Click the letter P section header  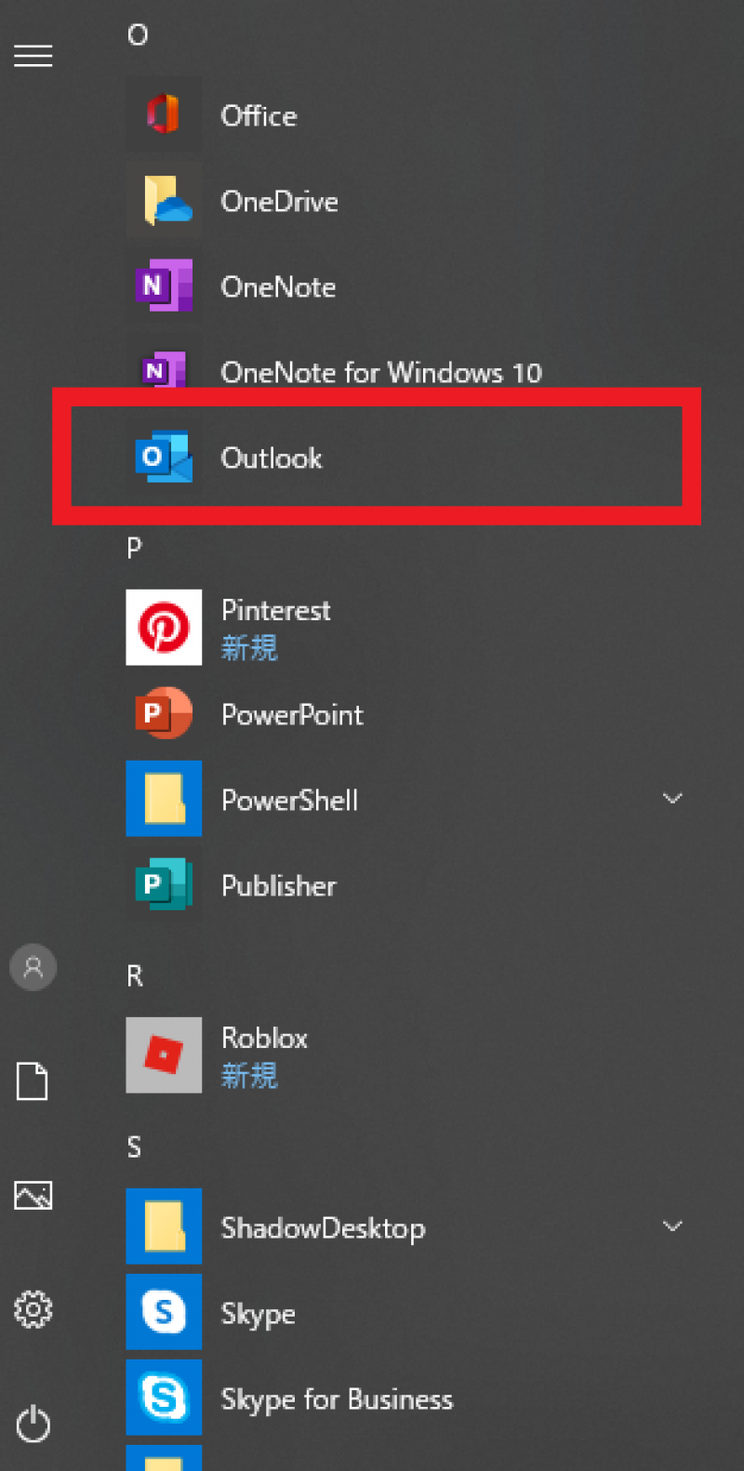(x=135, y=548)
